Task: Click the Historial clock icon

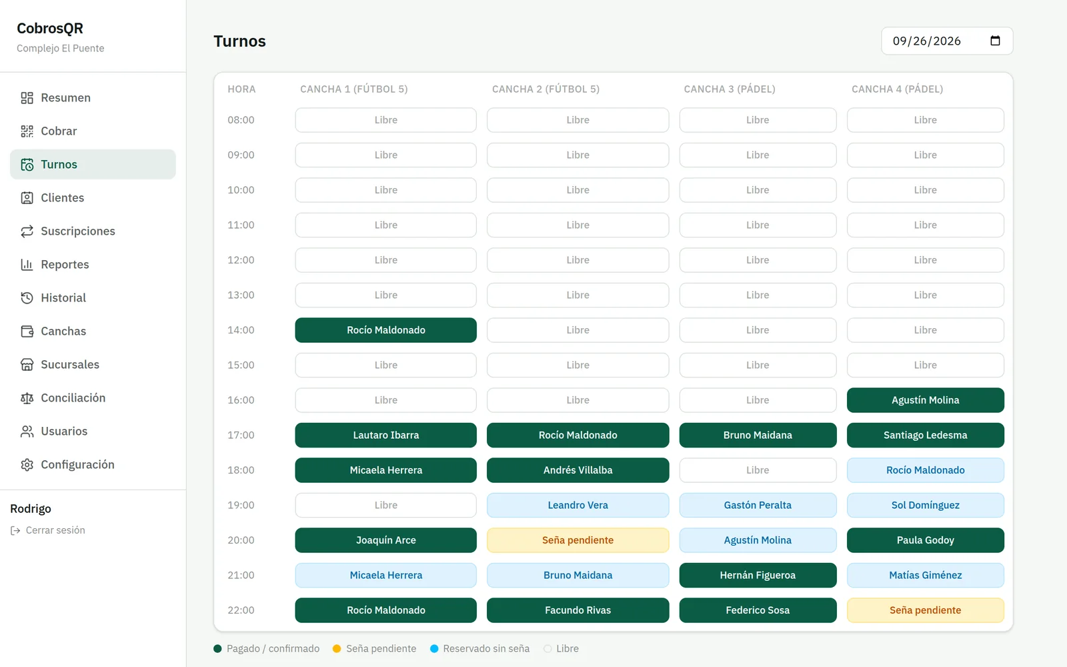Action: tap(27, 298)
